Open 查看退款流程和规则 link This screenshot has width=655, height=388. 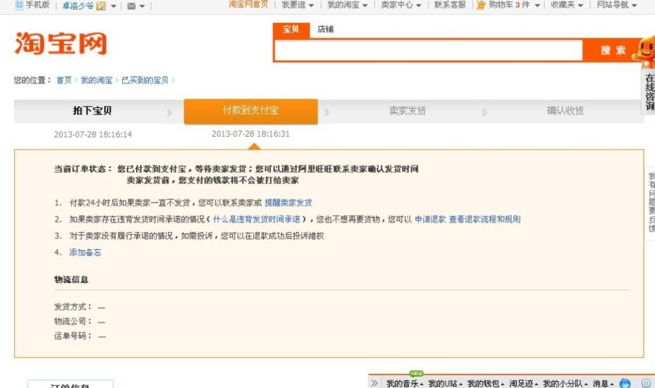[x=485, y=219]
